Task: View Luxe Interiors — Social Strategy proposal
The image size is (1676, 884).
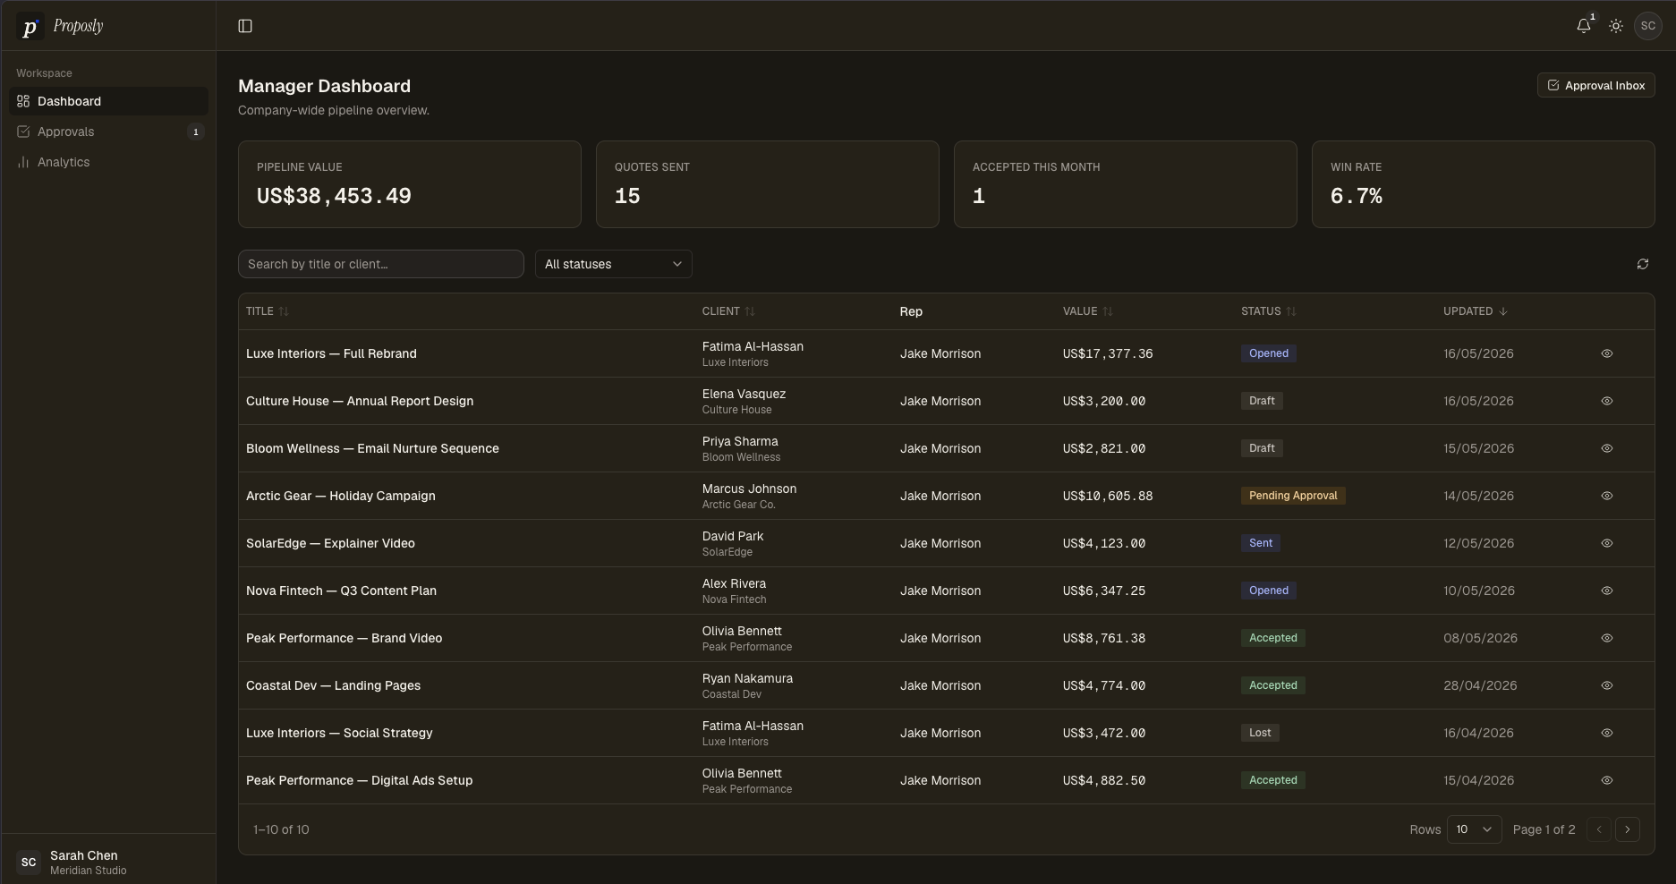Action: (x=1607, y=733)
